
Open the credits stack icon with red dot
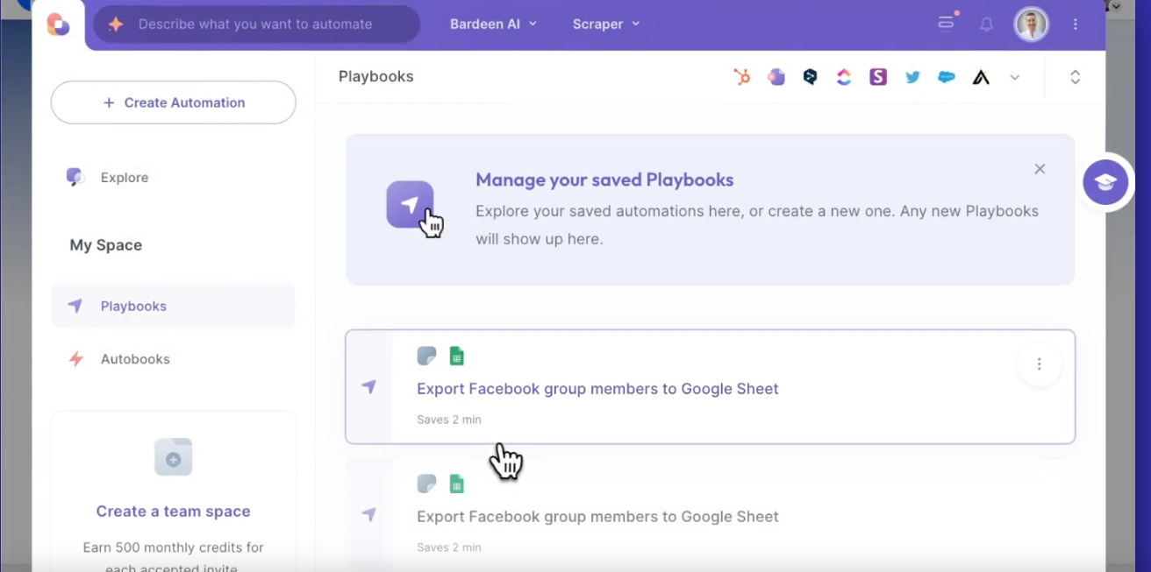coord(947,23)
